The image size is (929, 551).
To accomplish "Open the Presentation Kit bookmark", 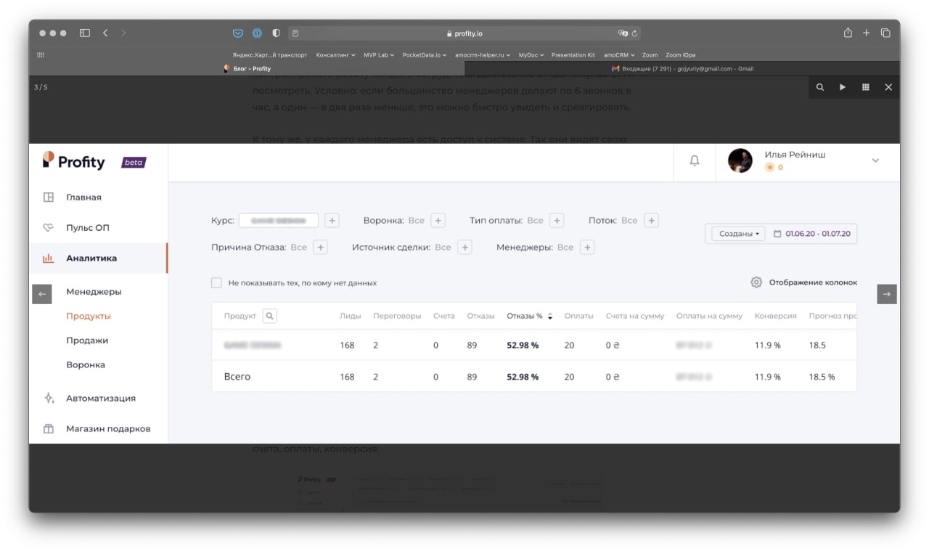I will [573, 55].
